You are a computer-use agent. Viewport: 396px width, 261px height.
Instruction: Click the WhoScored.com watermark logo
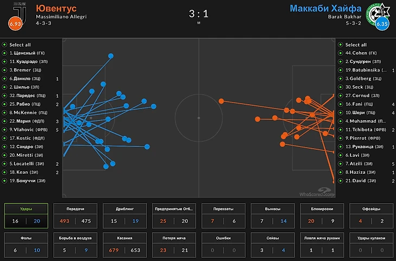point(316,192)
